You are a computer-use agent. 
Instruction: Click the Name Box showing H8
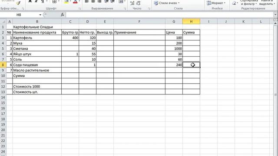pos(19,15)
